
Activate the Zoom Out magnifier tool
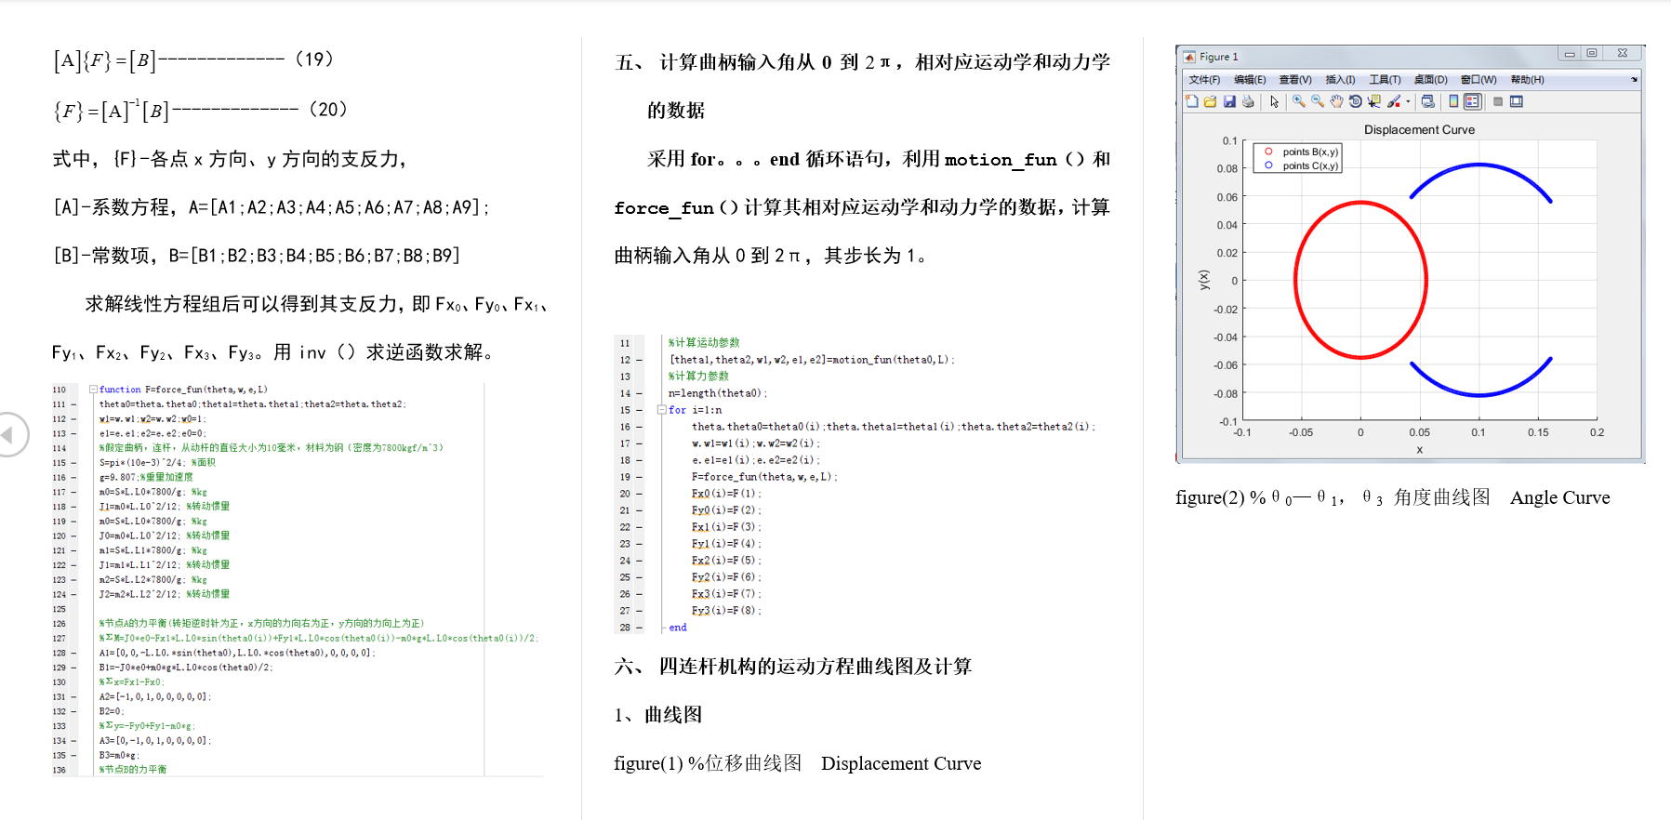point(1317,101)
